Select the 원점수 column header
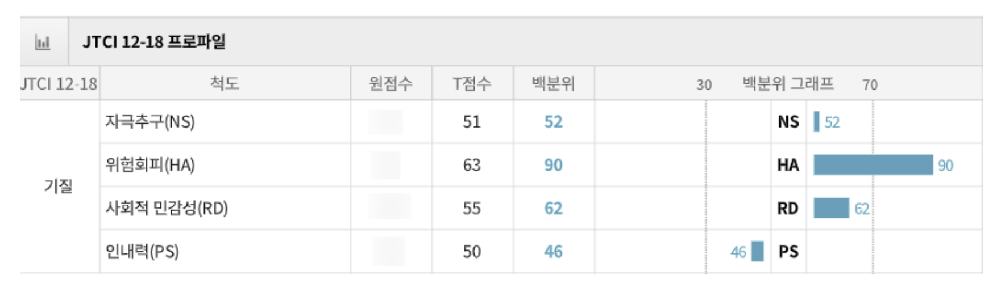997x288 pixels. (x=391, y=84)
